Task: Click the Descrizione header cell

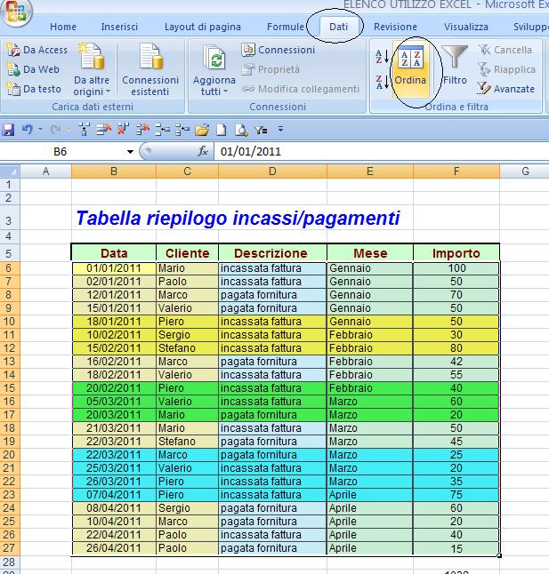Action: (272, 253)
